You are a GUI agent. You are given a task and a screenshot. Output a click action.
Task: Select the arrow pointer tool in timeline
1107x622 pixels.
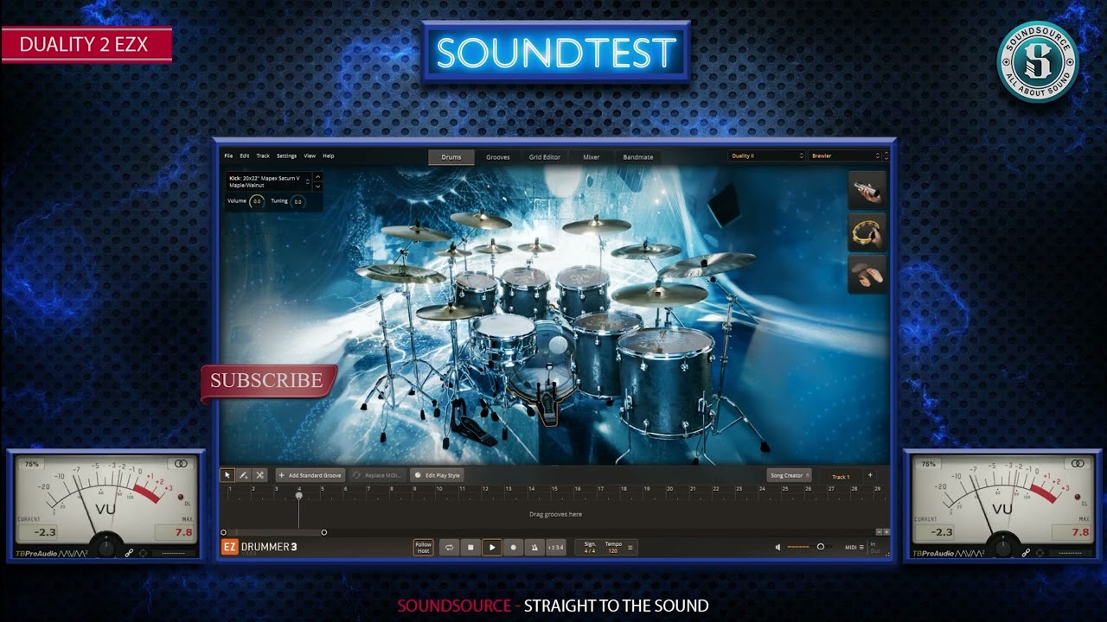point(227,475)
